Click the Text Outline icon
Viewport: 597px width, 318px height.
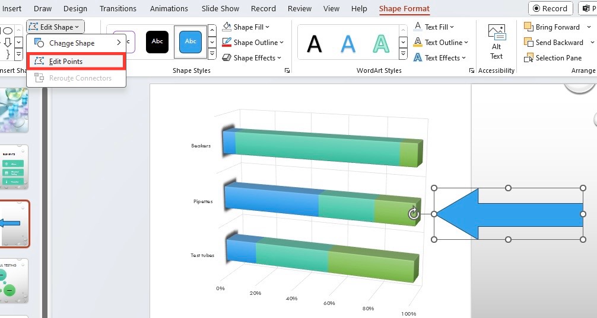(x=418, y=42)
